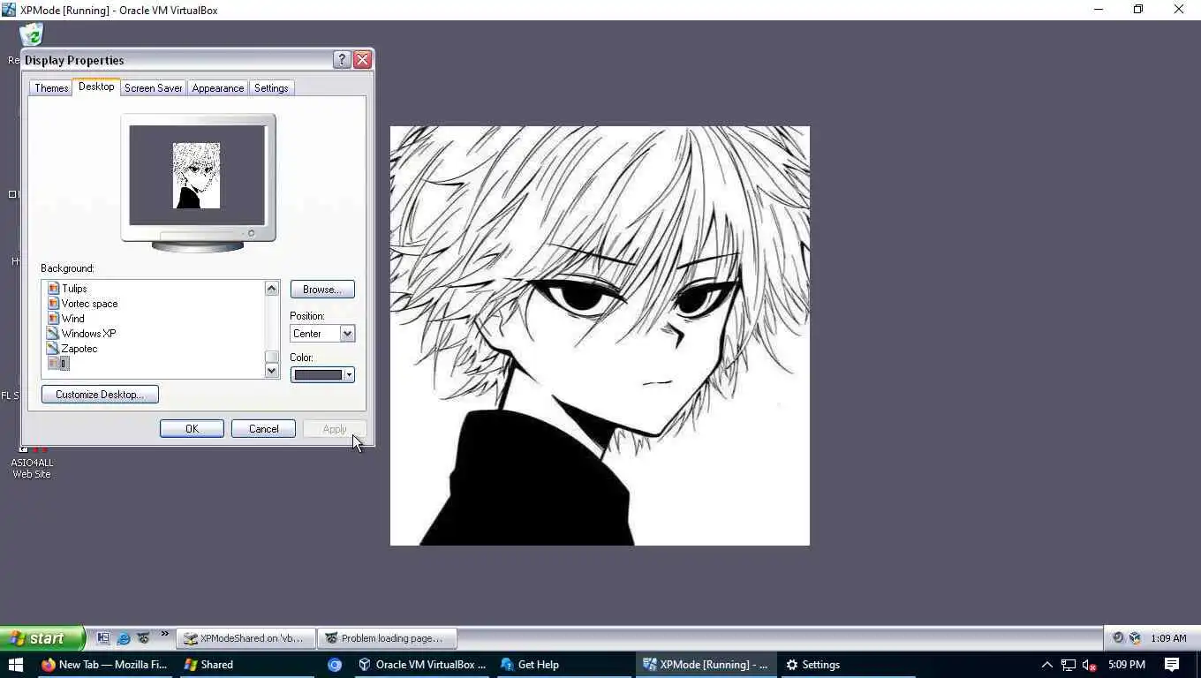Open the Settings tab in Display Properties
This screenshot has height=678, width=1201.
pos(271,88)
